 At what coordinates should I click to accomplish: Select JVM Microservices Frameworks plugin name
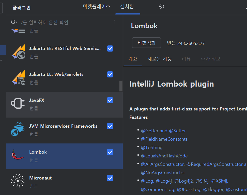pyautogui.click(x=63, y=126)
